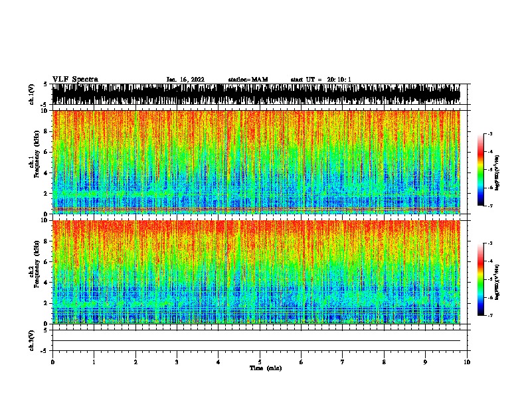Click the time axis tick label 8
Image resolution: width=526 pixels, height=406 pixels.
(x=384, y=362)
